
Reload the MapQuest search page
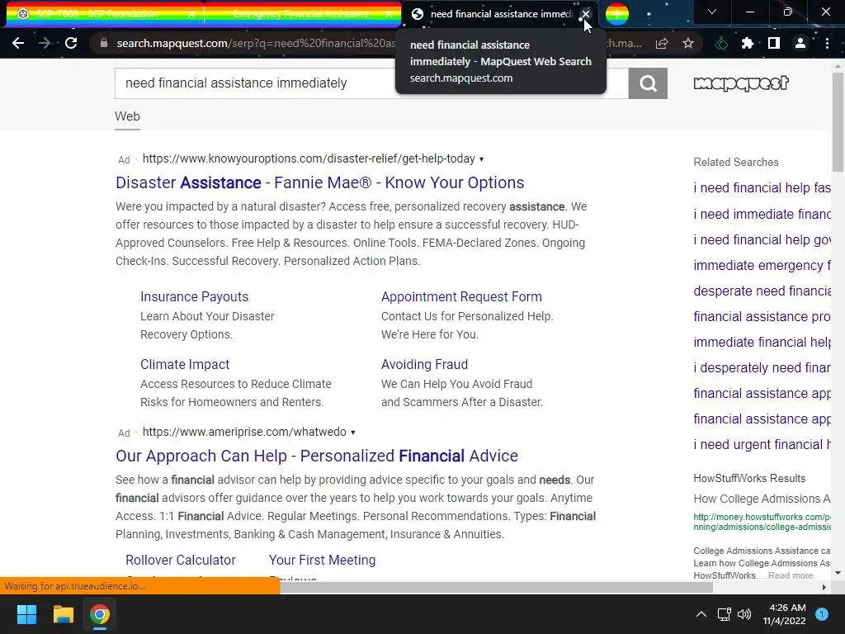[x=71, y=43]
